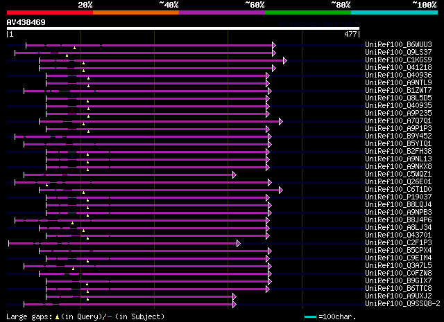Select the UniRef100_Q8L5D5 label
Viewport: 444px width, 322px height.
[x=398, y=98]
